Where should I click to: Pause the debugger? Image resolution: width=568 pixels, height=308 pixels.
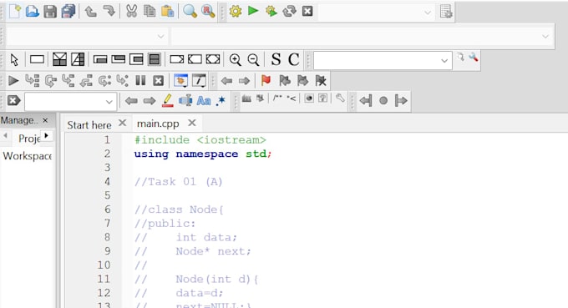point(140,80)
